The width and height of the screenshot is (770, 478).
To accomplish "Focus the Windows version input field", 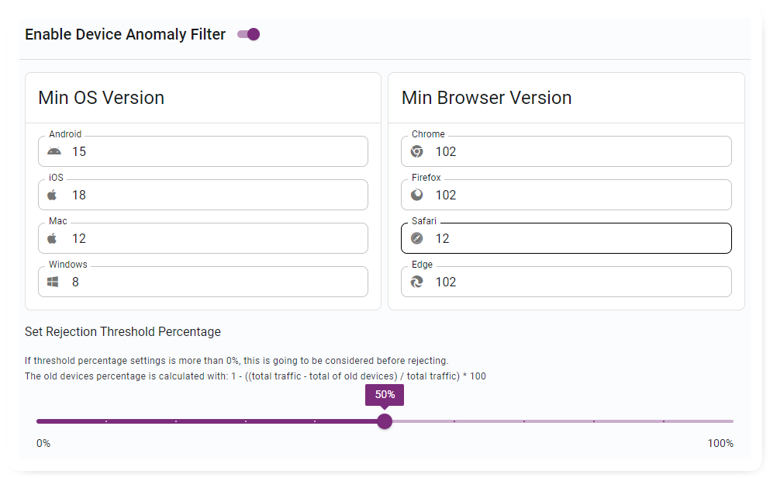I will [203, 282].
